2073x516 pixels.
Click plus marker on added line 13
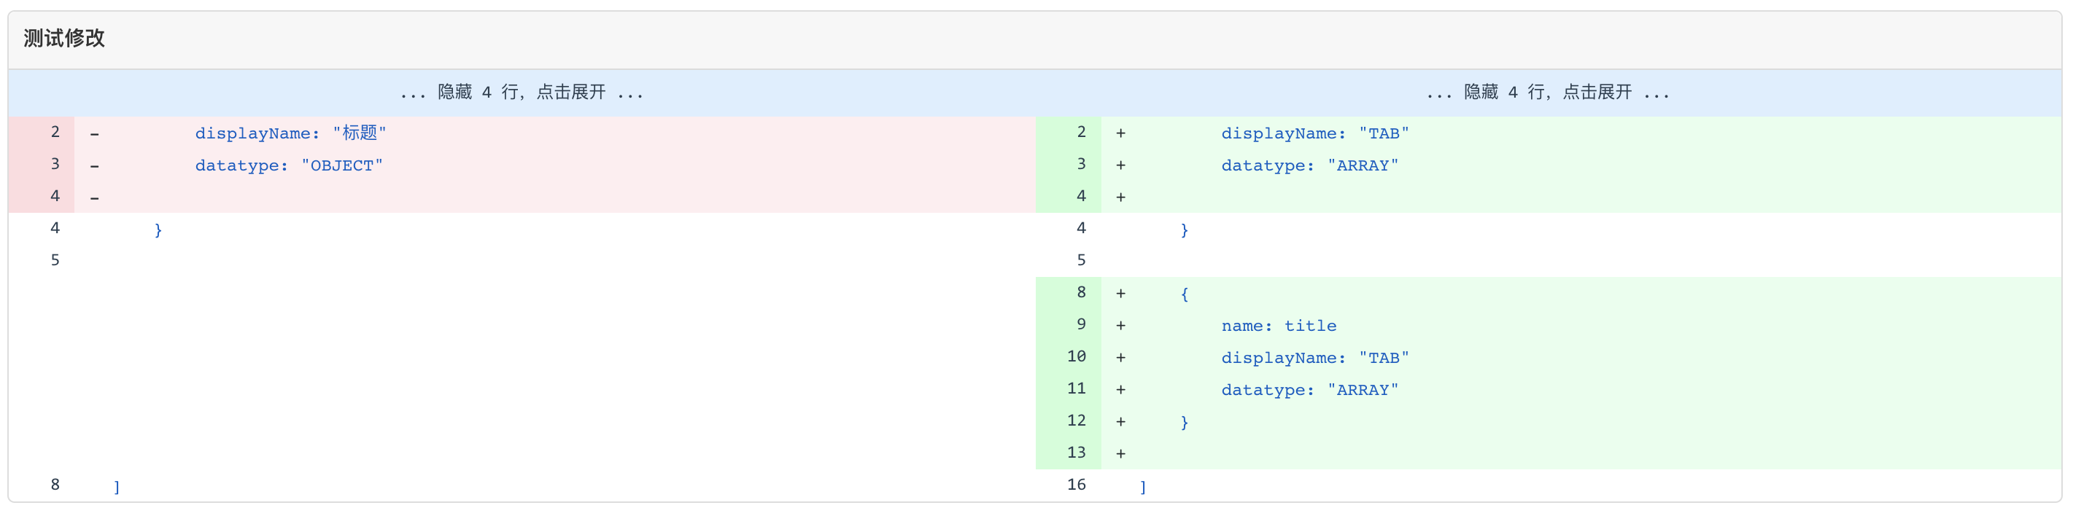pyautogui.click(x=1120, y=453)
